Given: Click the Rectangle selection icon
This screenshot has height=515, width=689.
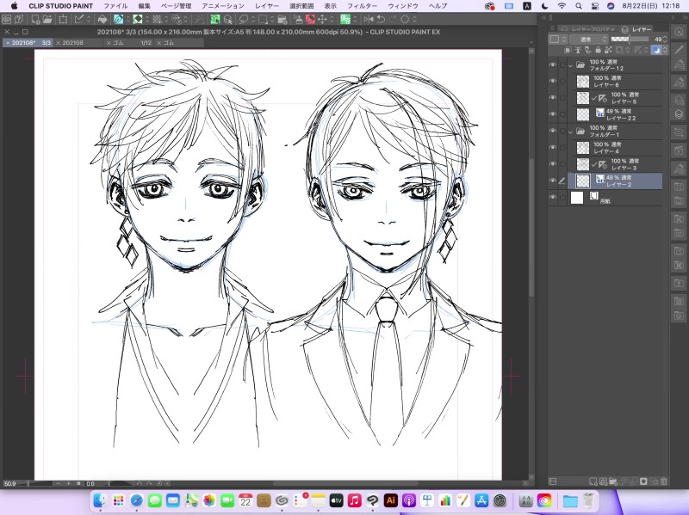Looking at the screenshot, I should coord(264,19).
